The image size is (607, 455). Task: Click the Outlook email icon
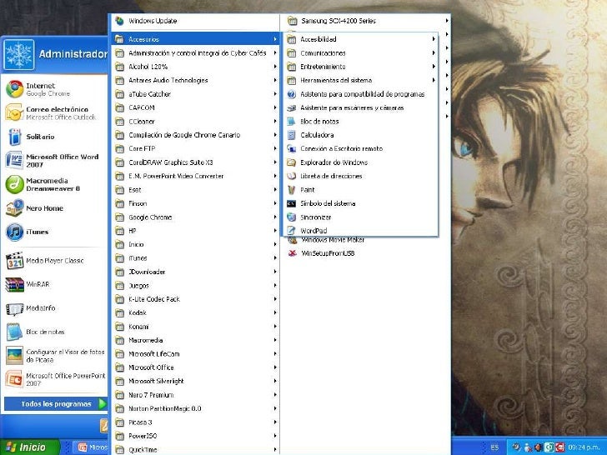click(15, 112)
